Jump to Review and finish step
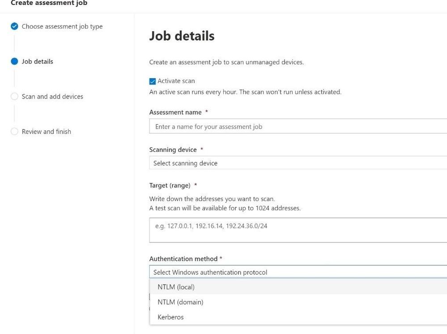This screenshot has height=334, width=447. tap(47, 132)
